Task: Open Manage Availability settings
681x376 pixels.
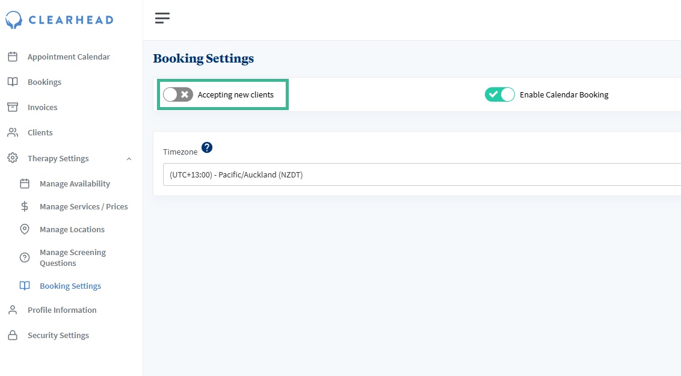Action: [75, 184]
